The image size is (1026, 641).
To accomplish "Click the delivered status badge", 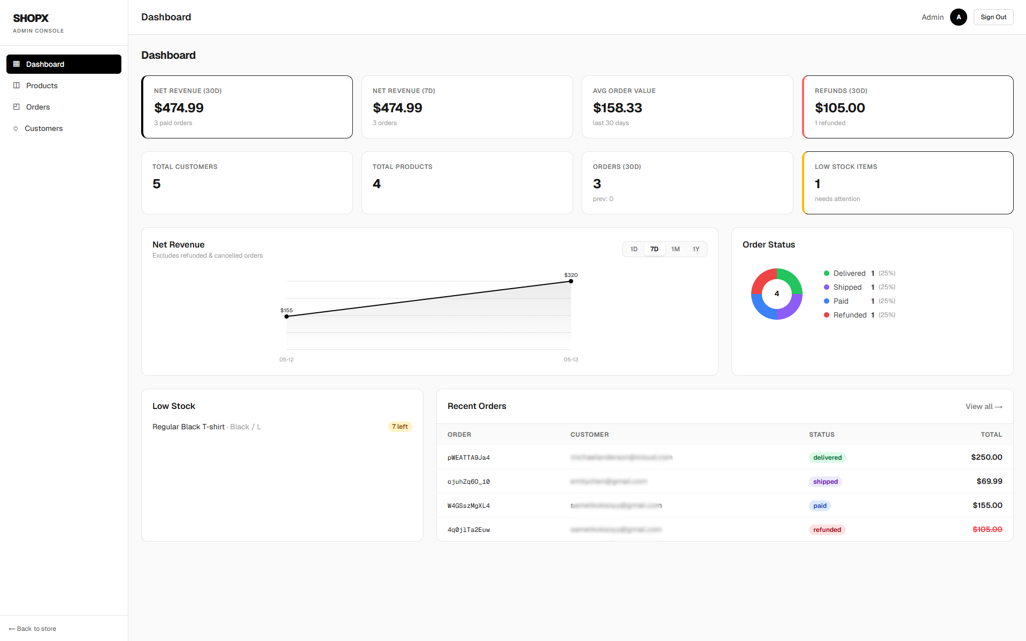I will pyautogui.click(x=827, y=458).
